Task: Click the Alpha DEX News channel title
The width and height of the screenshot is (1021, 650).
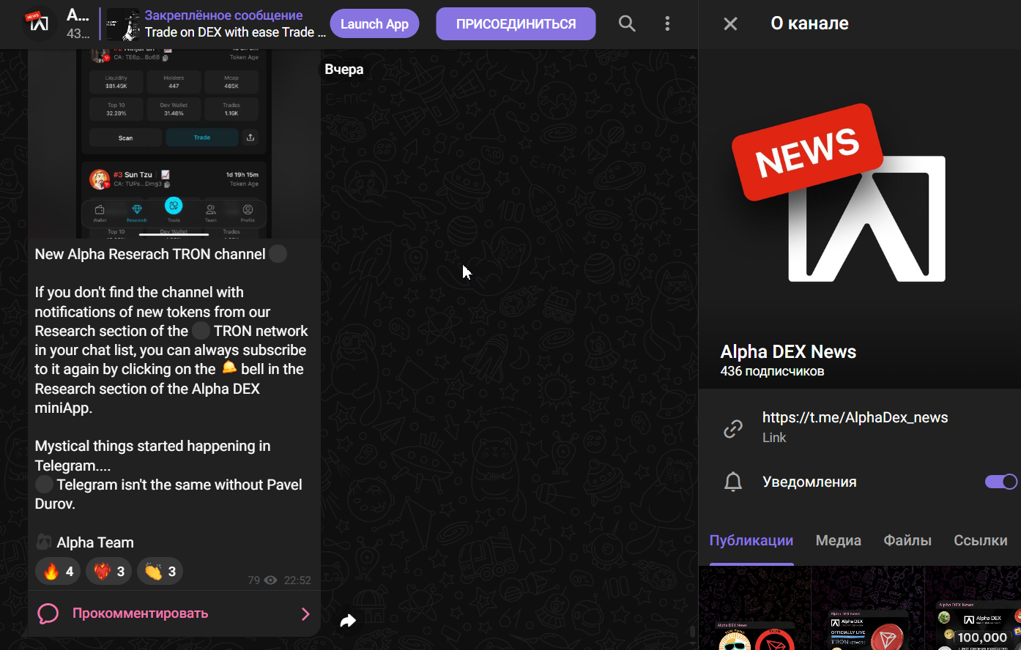Action: (788, 351)
